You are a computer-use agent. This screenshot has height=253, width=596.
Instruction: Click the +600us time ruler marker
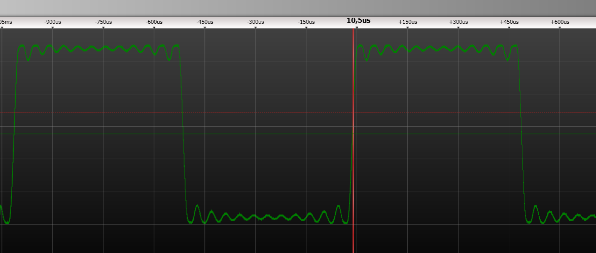560,22
